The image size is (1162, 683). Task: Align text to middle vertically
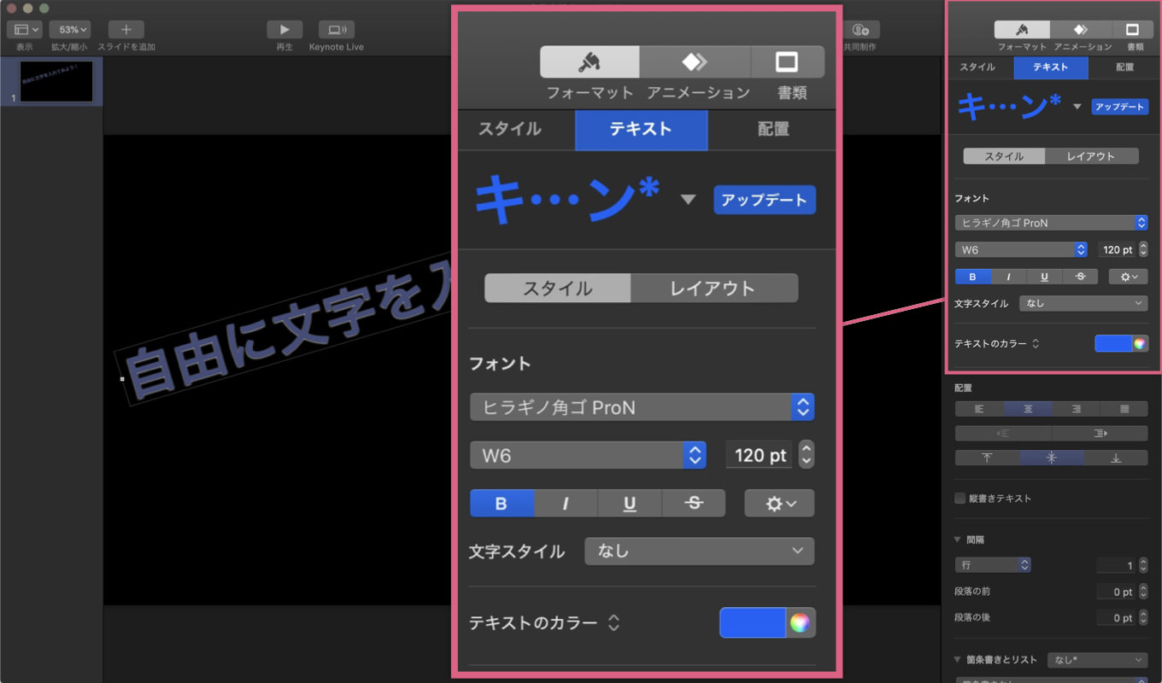pos(1051,458)
